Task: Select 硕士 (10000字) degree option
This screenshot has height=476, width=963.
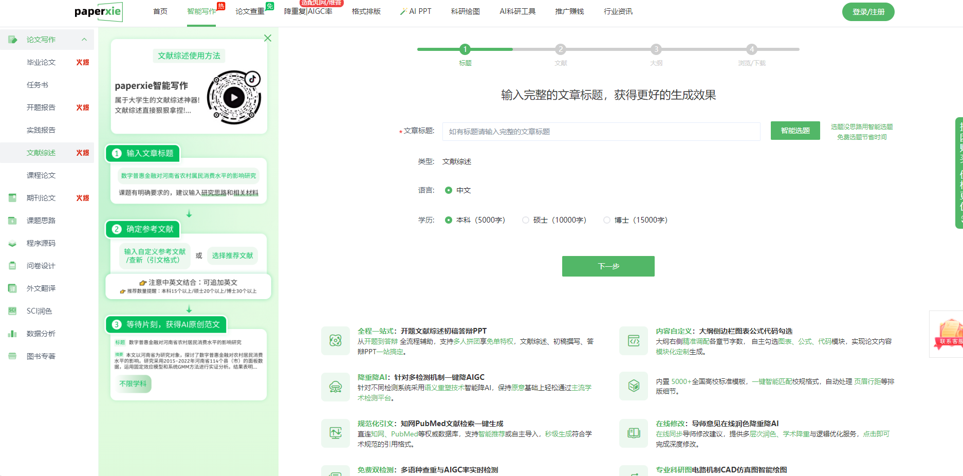Action: [525, 220]
